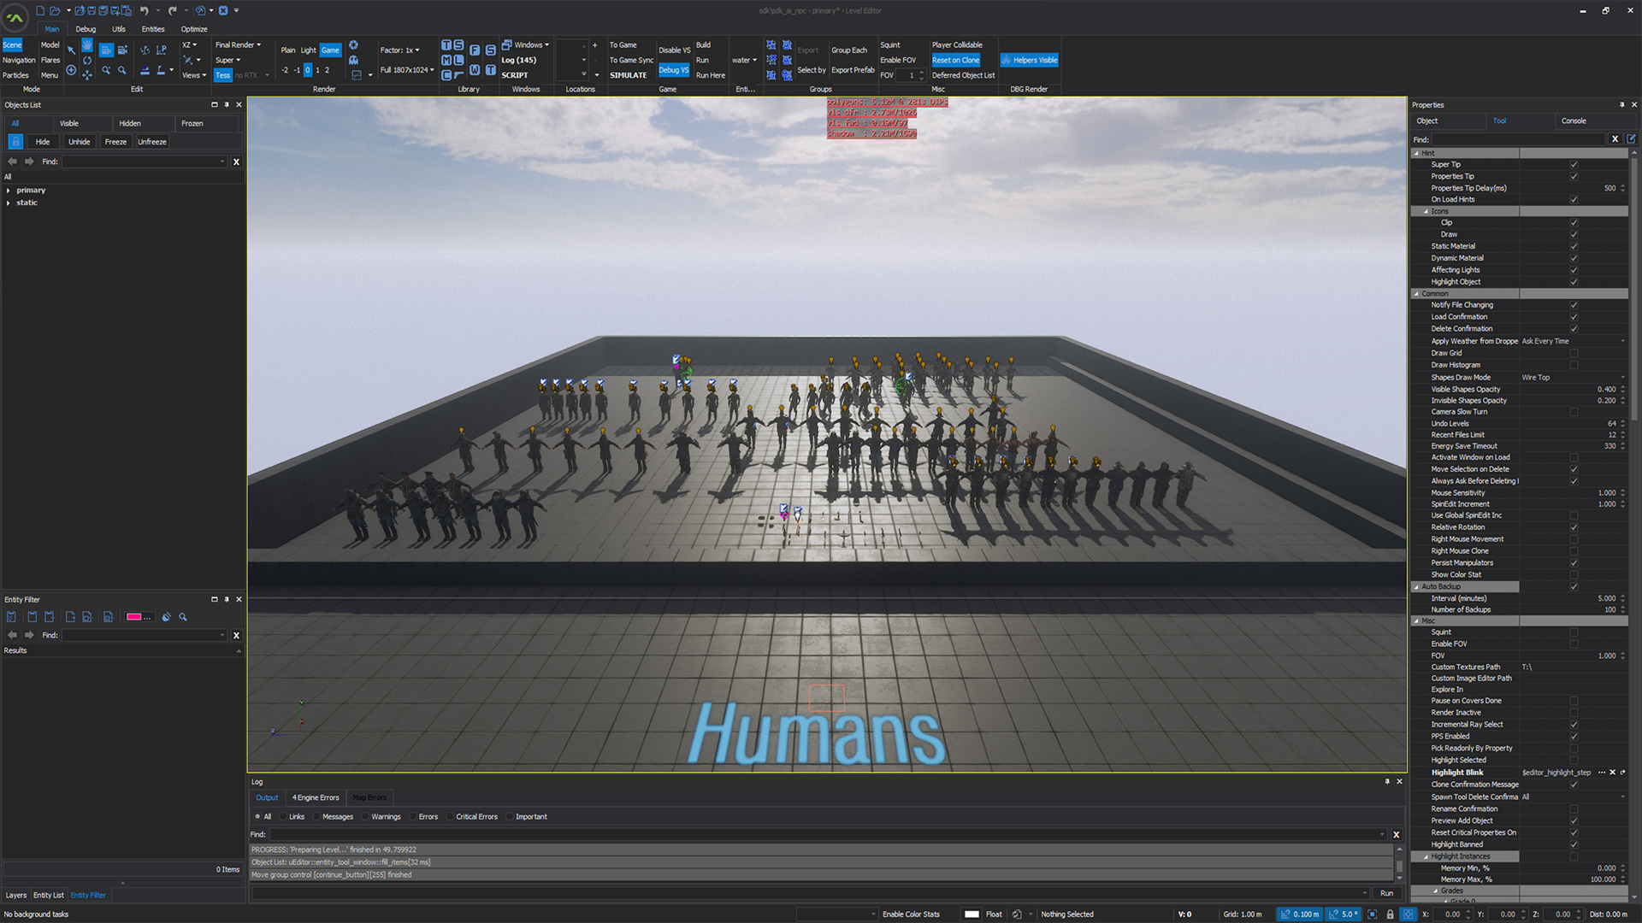This screenshot has width=1642, height=923.
Task: Click the lock icon in Objects List
Action: click(15, 142)
